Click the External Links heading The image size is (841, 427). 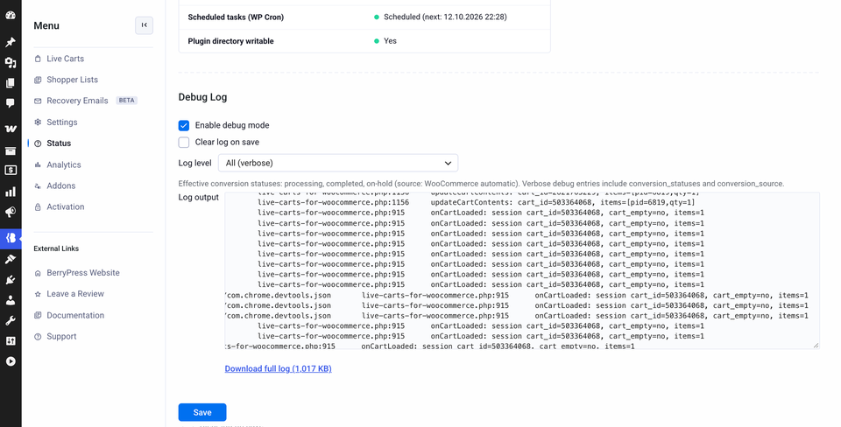click(56, 248)
